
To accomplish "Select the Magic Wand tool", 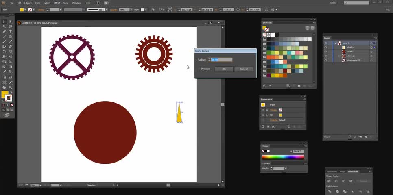I will [x=4, y=26].
